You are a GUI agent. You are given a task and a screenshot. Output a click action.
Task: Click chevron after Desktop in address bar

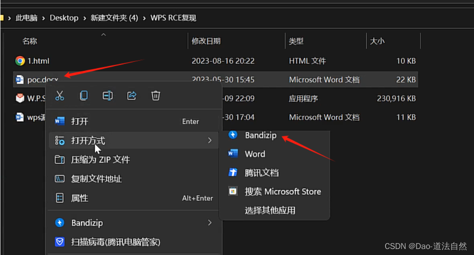85,18
